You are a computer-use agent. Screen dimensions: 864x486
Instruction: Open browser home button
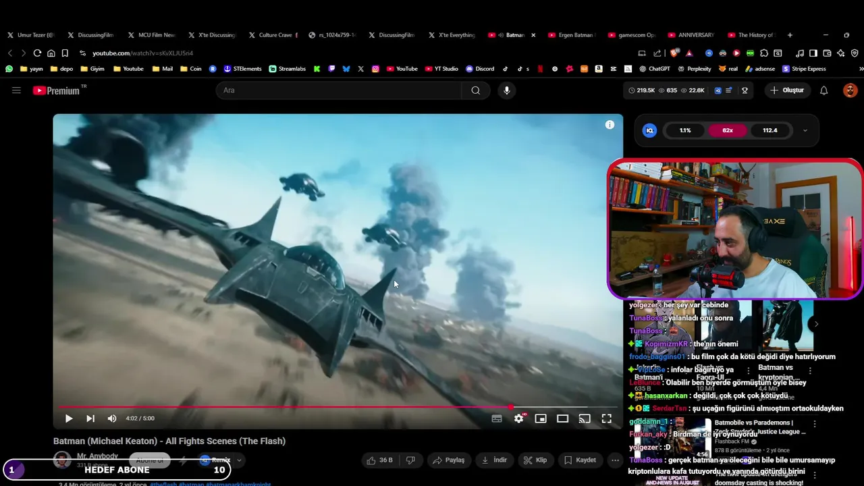[51, 53]
